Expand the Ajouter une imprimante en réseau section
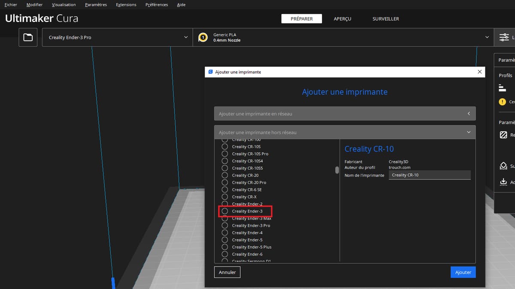Screen dimensions: 515x289 tap(345, 114)
